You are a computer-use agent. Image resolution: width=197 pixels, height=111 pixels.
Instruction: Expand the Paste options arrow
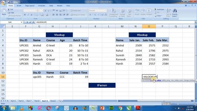pyautogui.click(x=4, y=16)
